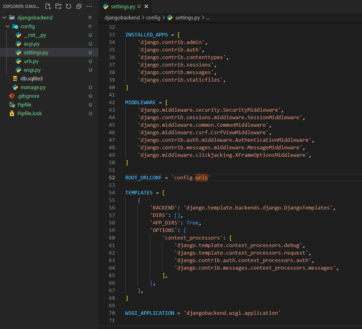Image resolution: width=362 pixels, height=329 pixels.
Task: Click the djangobackend breadcrumb segment
Action: click(x=122, y=17)
